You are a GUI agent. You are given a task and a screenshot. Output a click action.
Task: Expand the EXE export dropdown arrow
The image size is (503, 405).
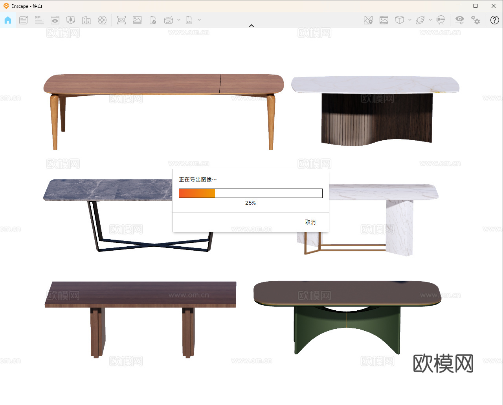point(199,20)
